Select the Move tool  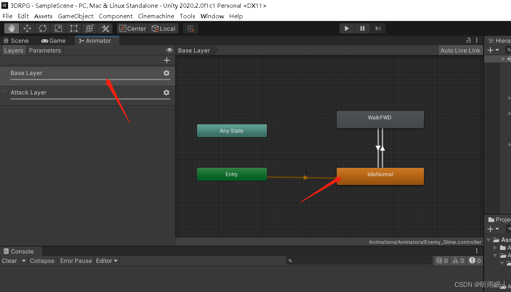pyautogui.click(x=27, y=28)
